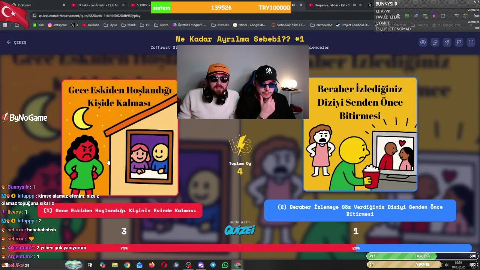Viewport: 480px width, 270px height.
Task: Open File Explorer from taskbar
Action: [x=115, y=265]
